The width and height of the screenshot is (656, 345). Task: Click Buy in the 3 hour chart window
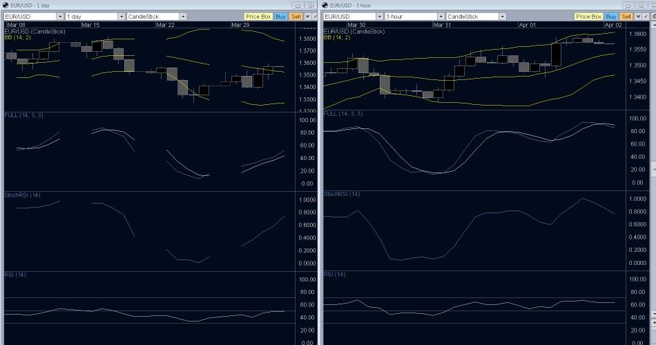pyautogui.click(x=611, y=17)
